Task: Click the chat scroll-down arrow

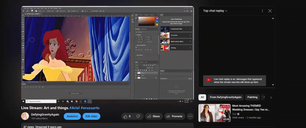Action: click(273, 85)
